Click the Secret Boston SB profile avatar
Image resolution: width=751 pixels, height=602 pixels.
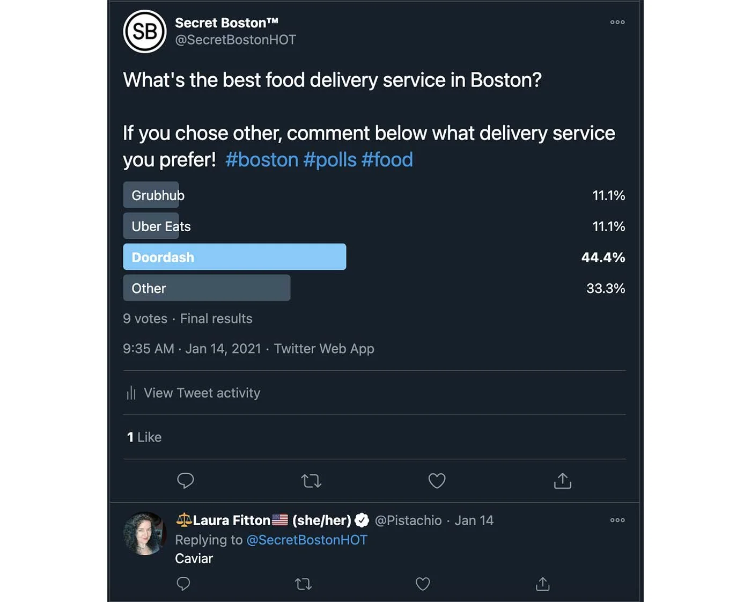click(145, 31)
